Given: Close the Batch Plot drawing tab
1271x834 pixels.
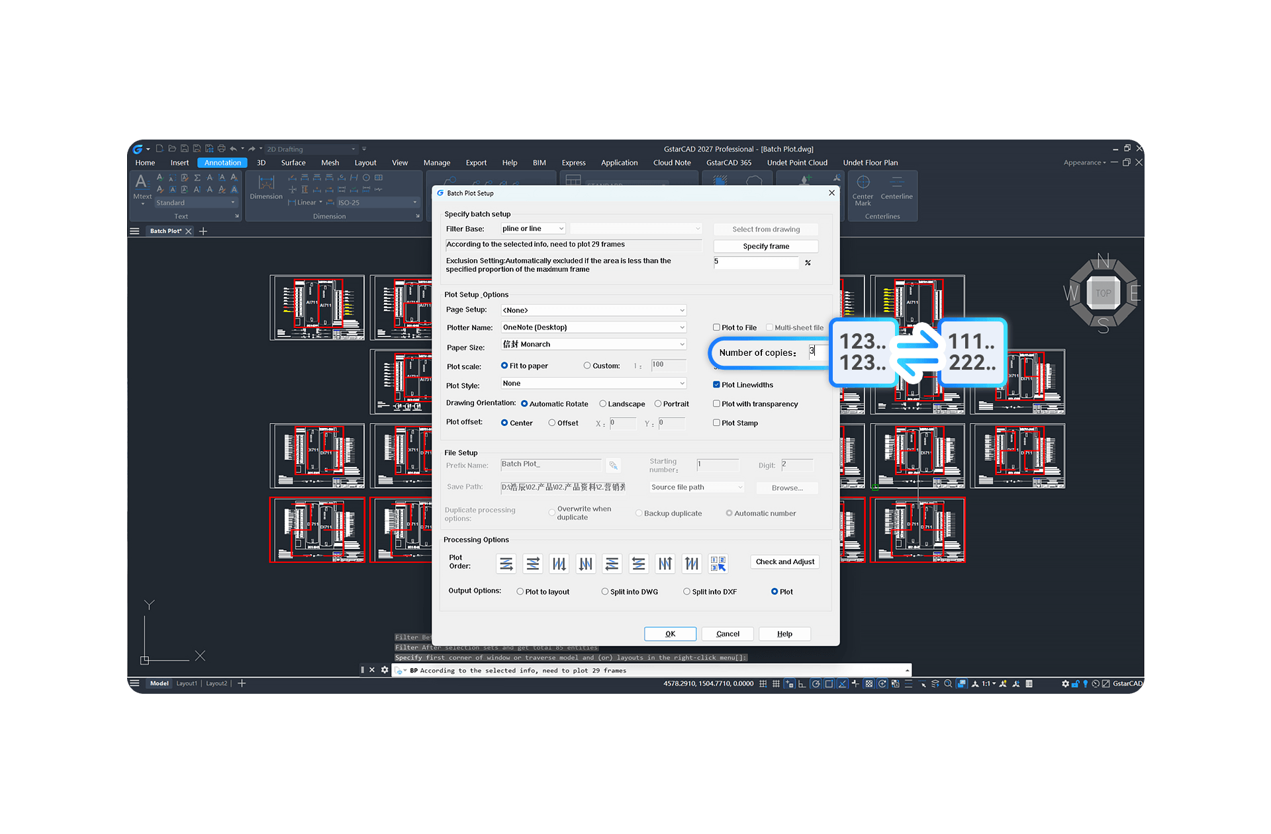Looking at the screenshot, I should click(x=189, y=231).
